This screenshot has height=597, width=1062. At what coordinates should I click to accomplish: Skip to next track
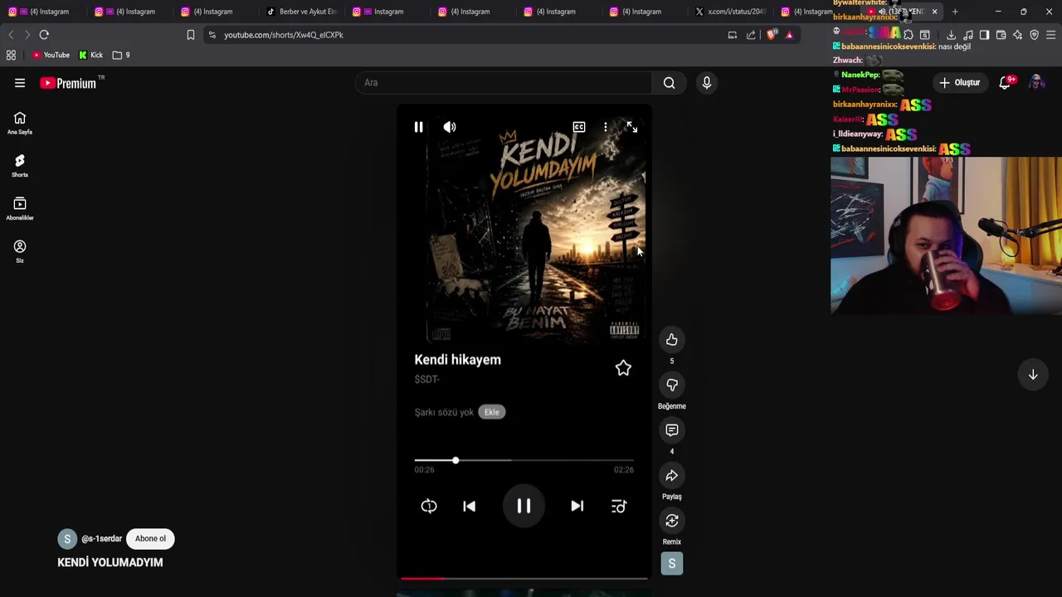(x=577, y=506)
